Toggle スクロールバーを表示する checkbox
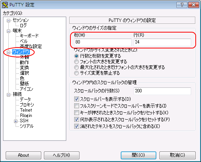This screenshot has width=201, height=162. pyautogui.click(x=76, y=99)
